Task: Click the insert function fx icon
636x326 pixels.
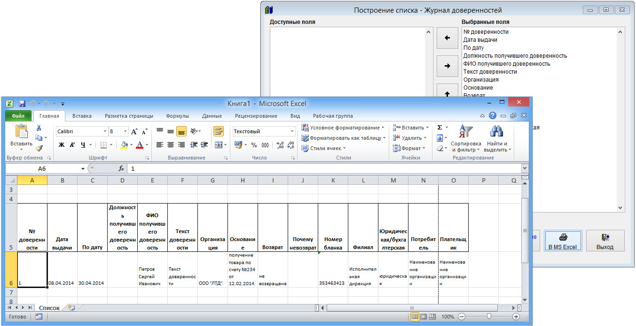Action: click(x=121, y=168)
